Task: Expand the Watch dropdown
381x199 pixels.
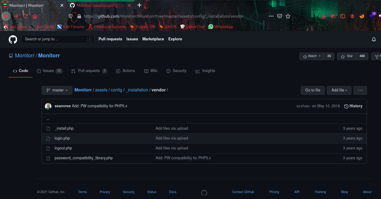Action: pyautogui.click(x=312, y=56)
